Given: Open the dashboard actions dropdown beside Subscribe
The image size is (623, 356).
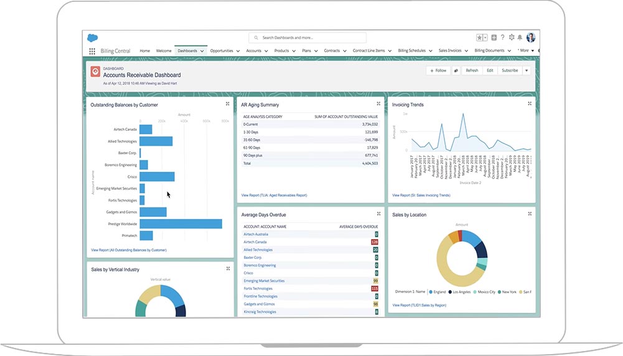Looking at the screenshot, I should pos(527,71).
